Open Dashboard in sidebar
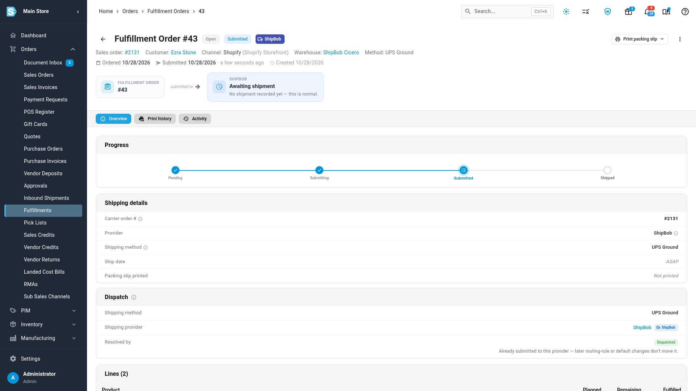This screenshot has height=391, width=696. coord(33,35)
